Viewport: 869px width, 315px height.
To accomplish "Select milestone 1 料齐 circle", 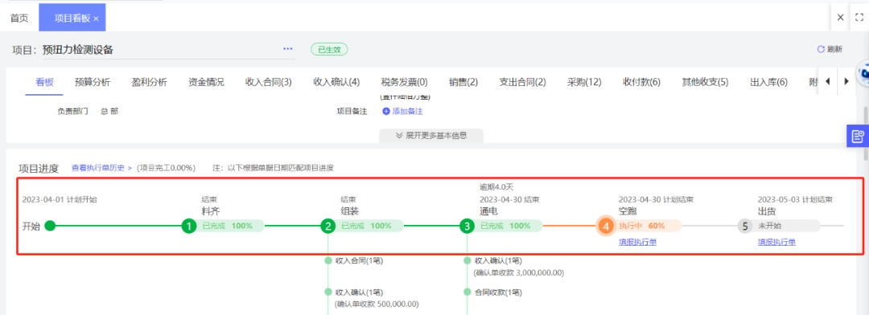I will (x=189, y=226).
